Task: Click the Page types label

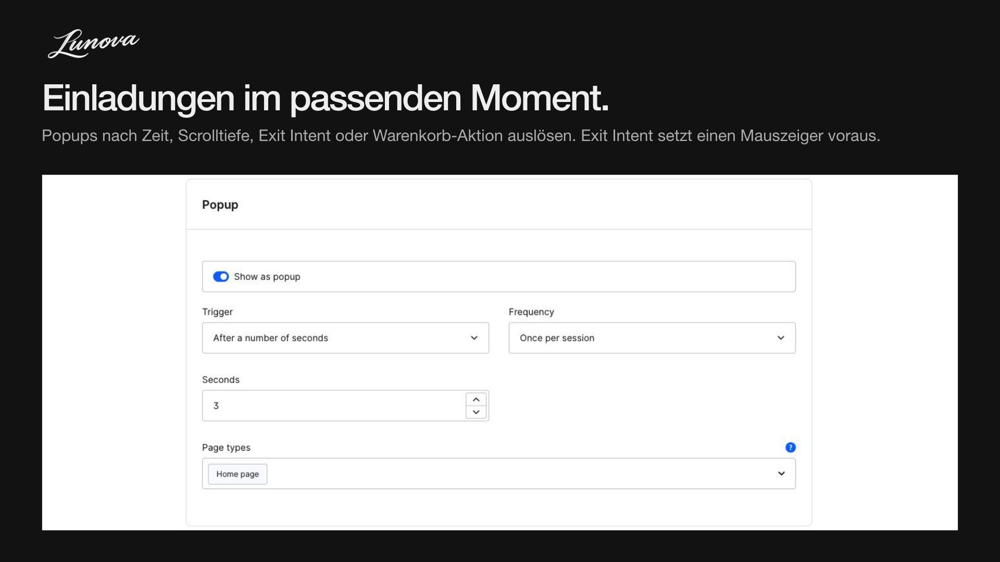Action: pyautogui.click(x=226, y=448)
